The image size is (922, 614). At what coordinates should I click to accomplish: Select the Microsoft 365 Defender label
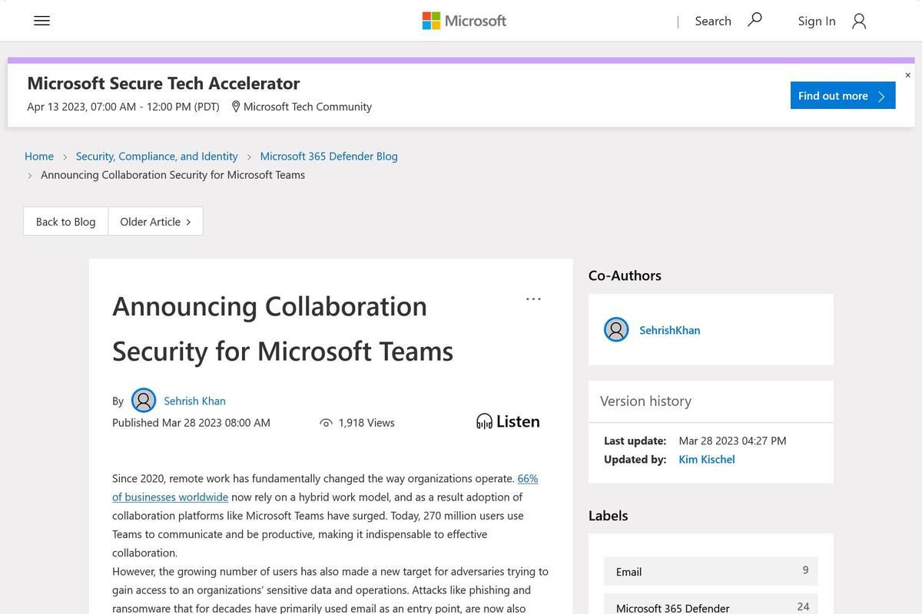711,605
